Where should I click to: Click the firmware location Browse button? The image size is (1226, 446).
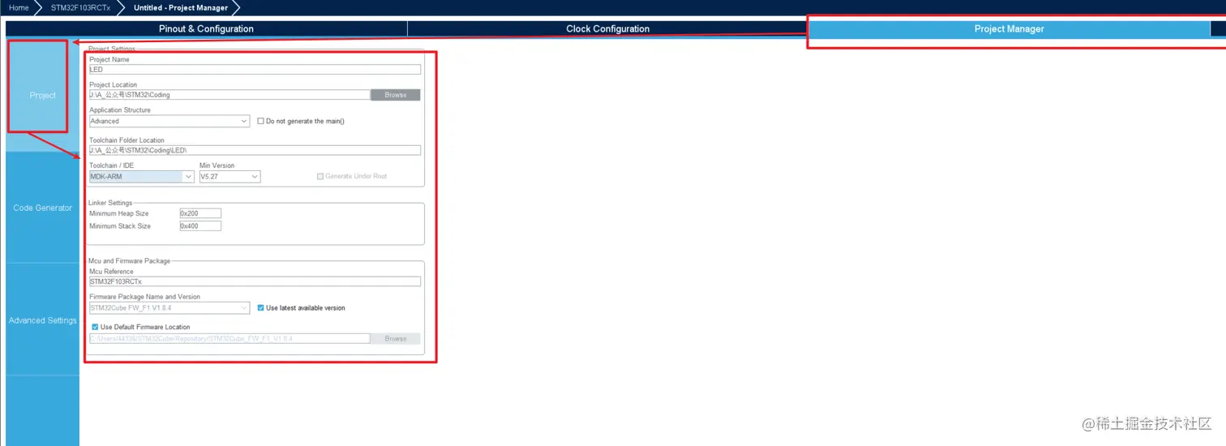[x=396, y=338]
